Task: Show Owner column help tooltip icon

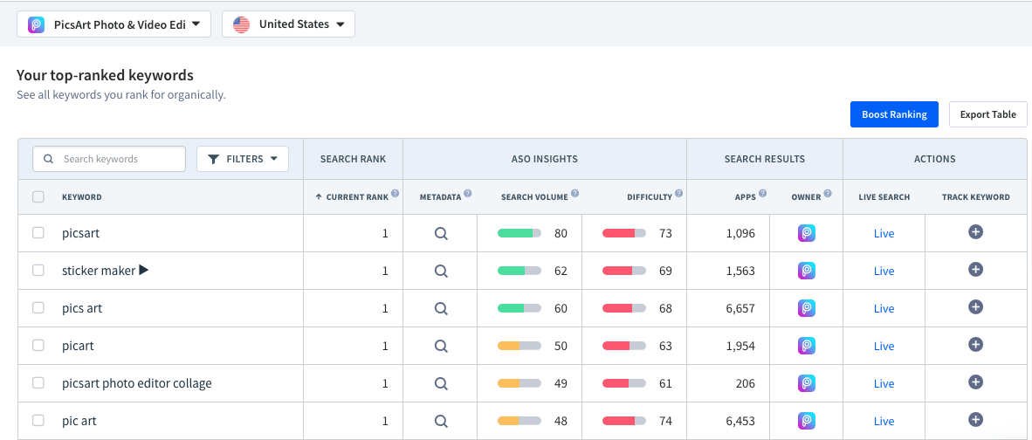Action: [828, 193]
